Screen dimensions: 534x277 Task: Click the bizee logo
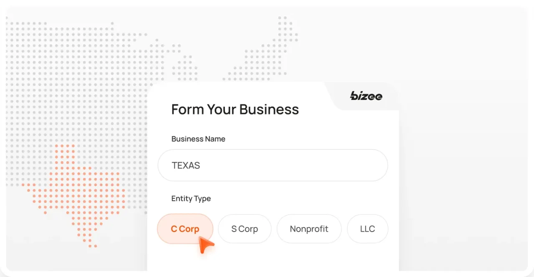[x=366, y=96]
